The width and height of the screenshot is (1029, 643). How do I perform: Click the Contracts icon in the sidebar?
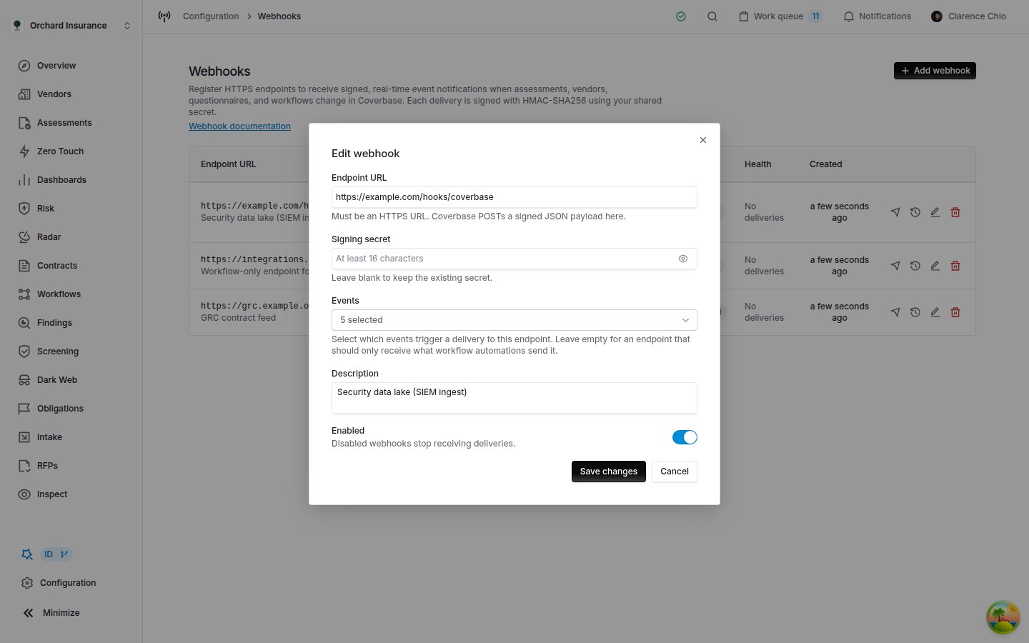(24, 266)
